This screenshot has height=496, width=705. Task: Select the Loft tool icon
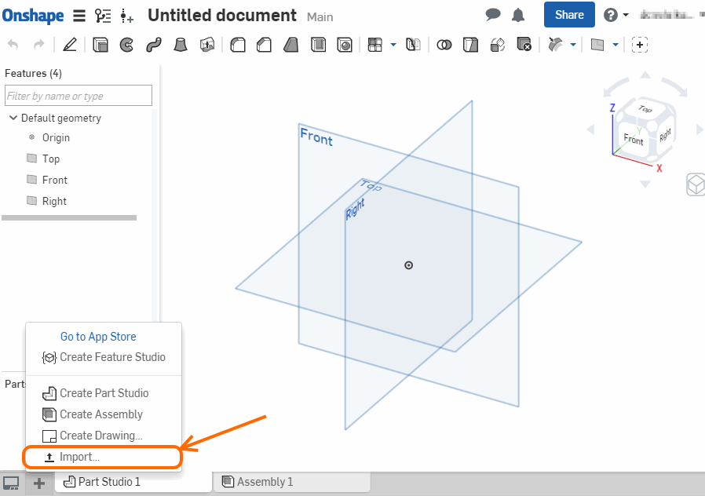(x=181, y=45)
